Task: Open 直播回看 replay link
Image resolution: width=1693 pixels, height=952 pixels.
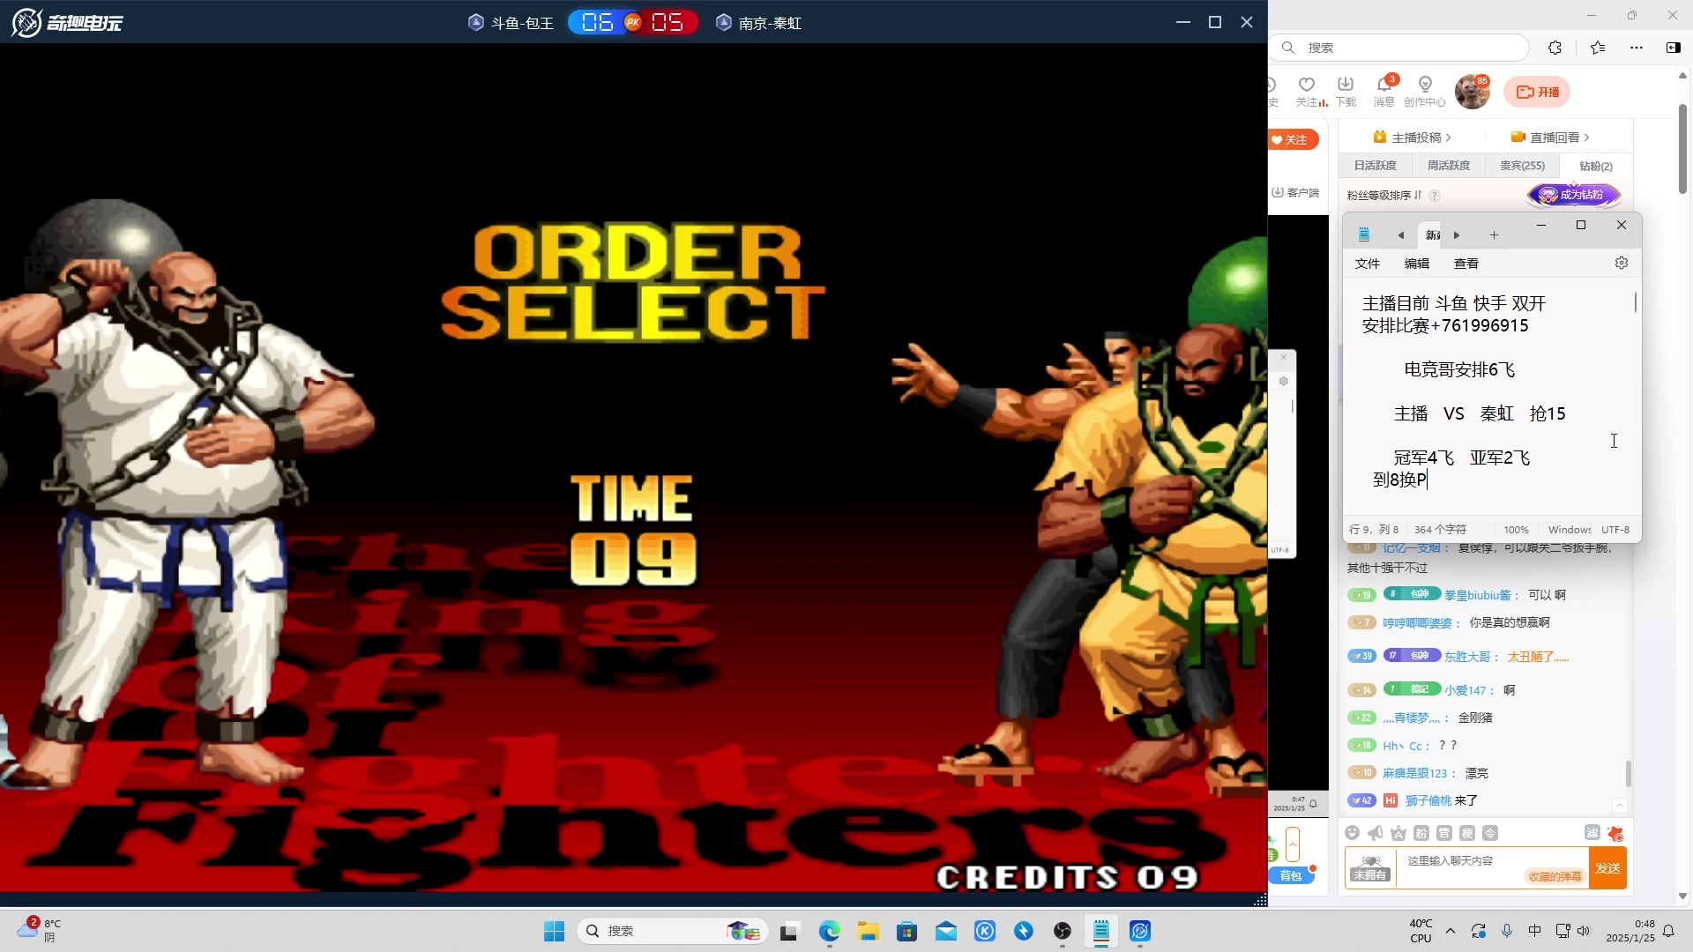Action: tap(1550, 138)
